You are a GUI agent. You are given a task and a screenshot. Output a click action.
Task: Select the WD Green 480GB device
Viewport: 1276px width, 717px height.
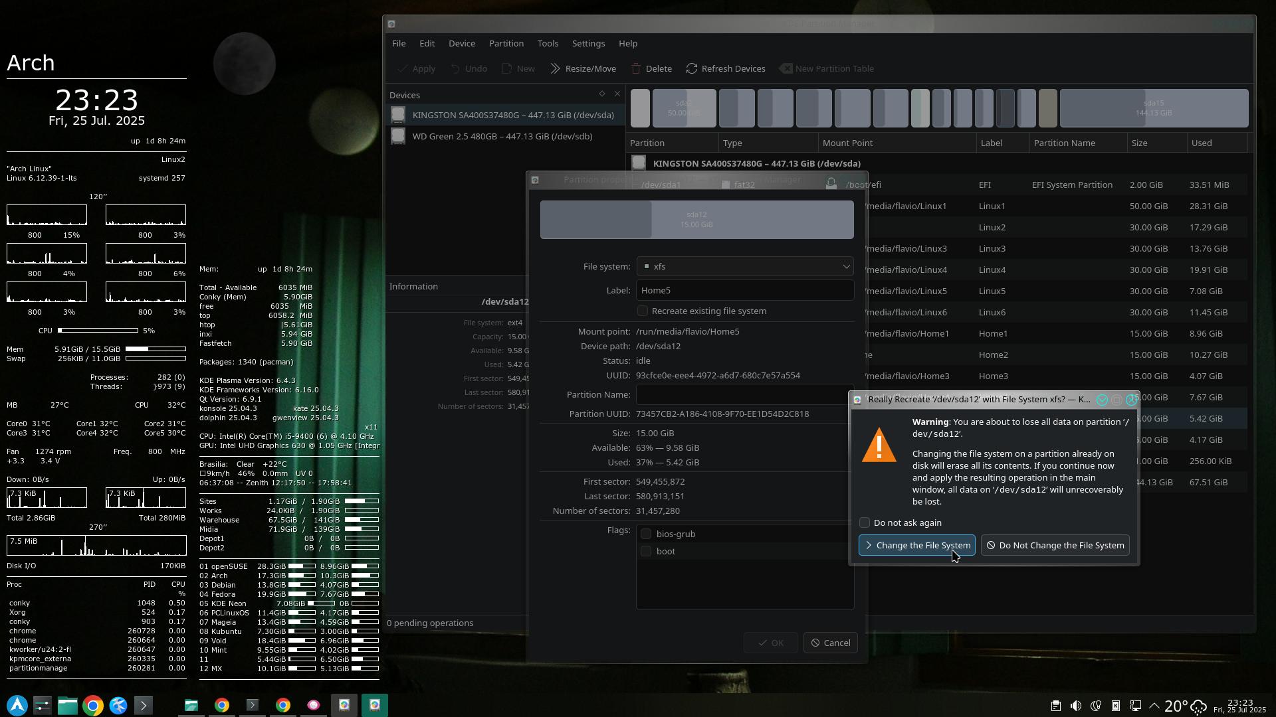502,136
